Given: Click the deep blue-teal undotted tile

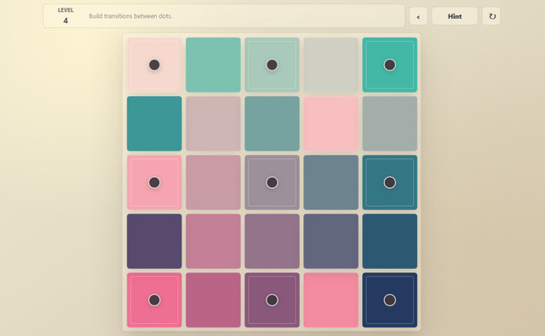Looking at the screenshot, I should [390, 242].
